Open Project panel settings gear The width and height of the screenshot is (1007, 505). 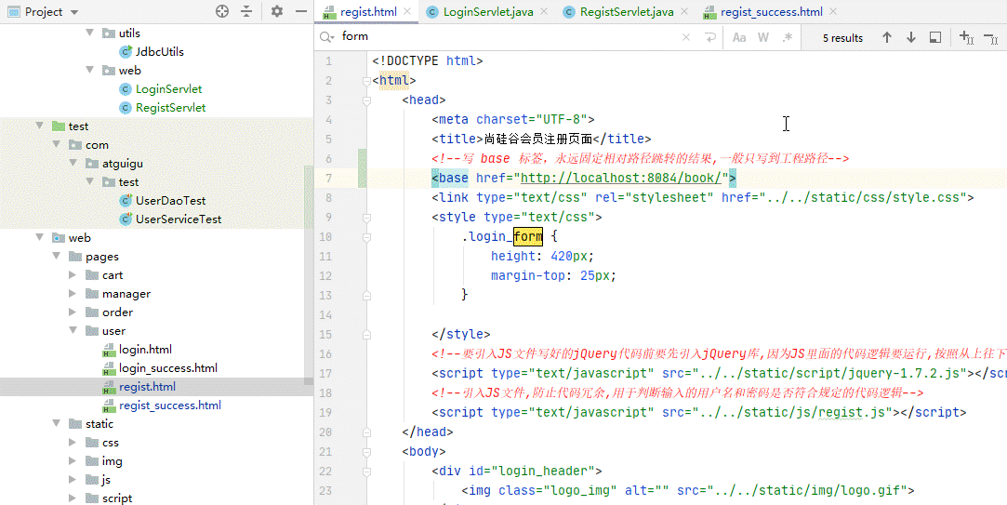tap(277, 11)
